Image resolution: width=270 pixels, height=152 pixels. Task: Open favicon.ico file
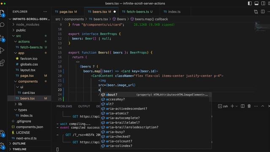point(29,59)
